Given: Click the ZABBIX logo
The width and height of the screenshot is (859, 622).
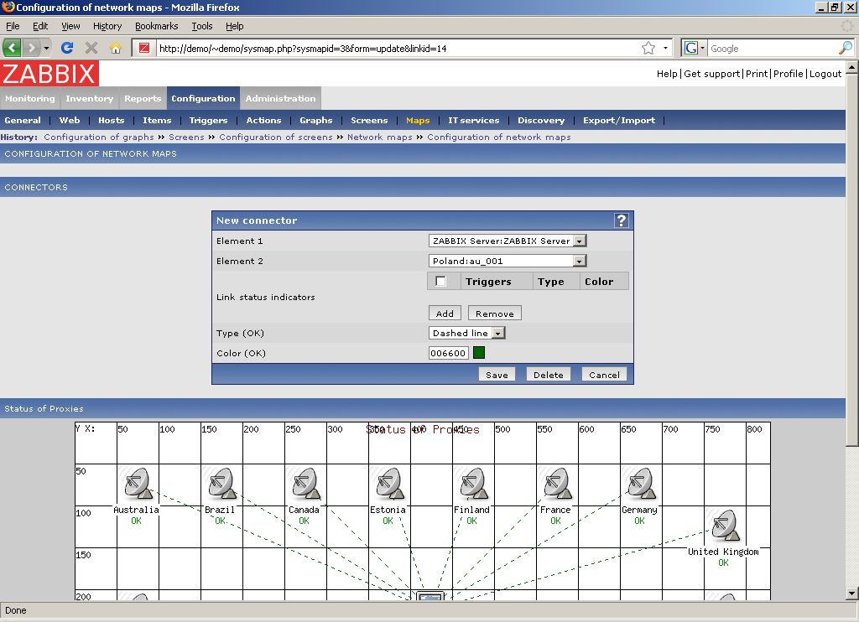Looking at the screenshot, I should [49, 74].
